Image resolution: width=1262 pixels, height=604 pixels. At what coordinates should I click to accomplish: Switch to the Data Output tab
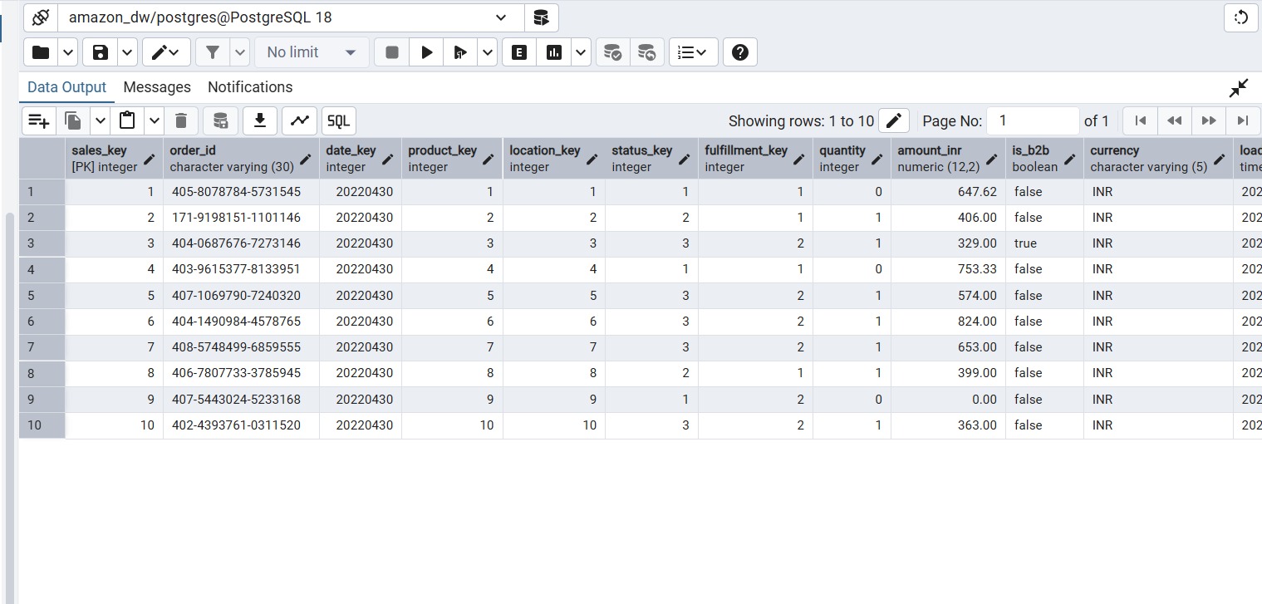66,87
